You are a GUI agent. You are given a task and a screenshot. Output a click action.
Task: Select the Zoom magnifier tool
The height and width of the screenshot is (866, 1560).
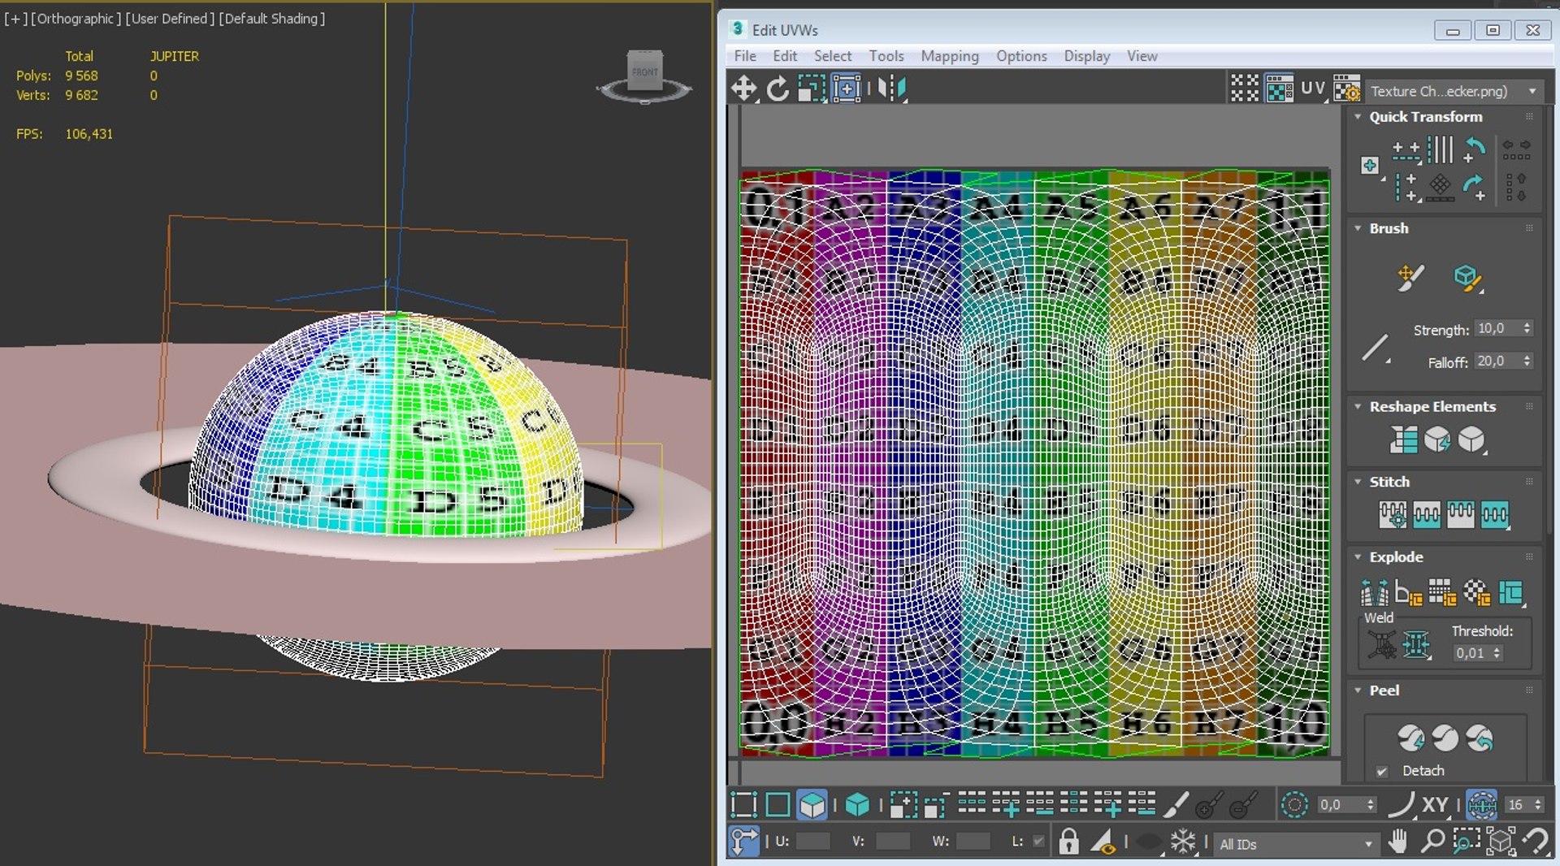(1432, 842)
